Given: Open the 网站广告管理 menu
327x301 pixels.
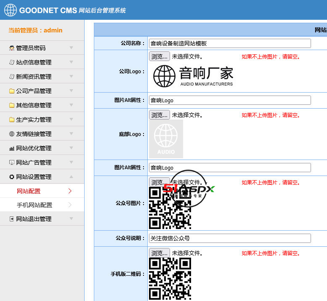Looking at the screenshot, I should tap(42, 162).
